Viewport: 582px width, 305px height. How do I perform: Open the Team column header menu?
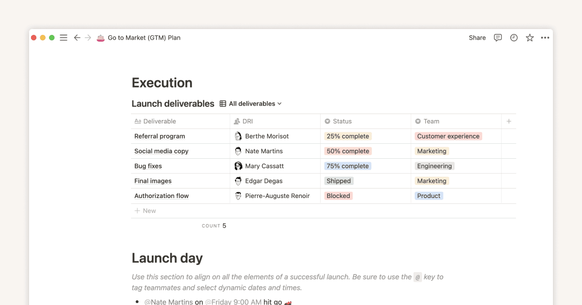coord(432,121)
